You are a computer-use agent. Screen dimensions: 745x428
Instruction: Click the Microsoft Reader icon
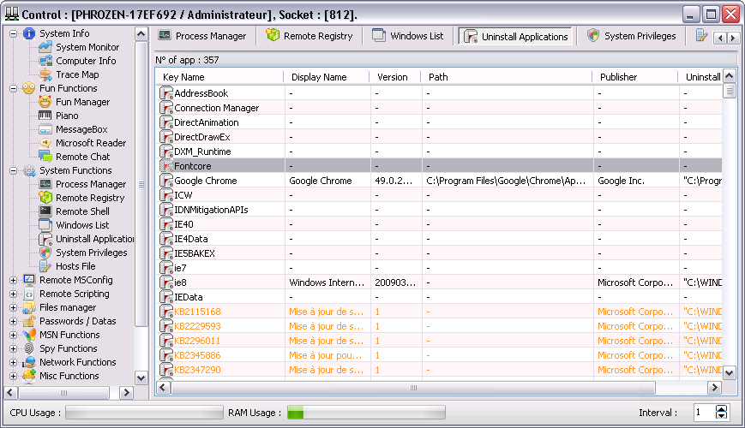[45, 143]
